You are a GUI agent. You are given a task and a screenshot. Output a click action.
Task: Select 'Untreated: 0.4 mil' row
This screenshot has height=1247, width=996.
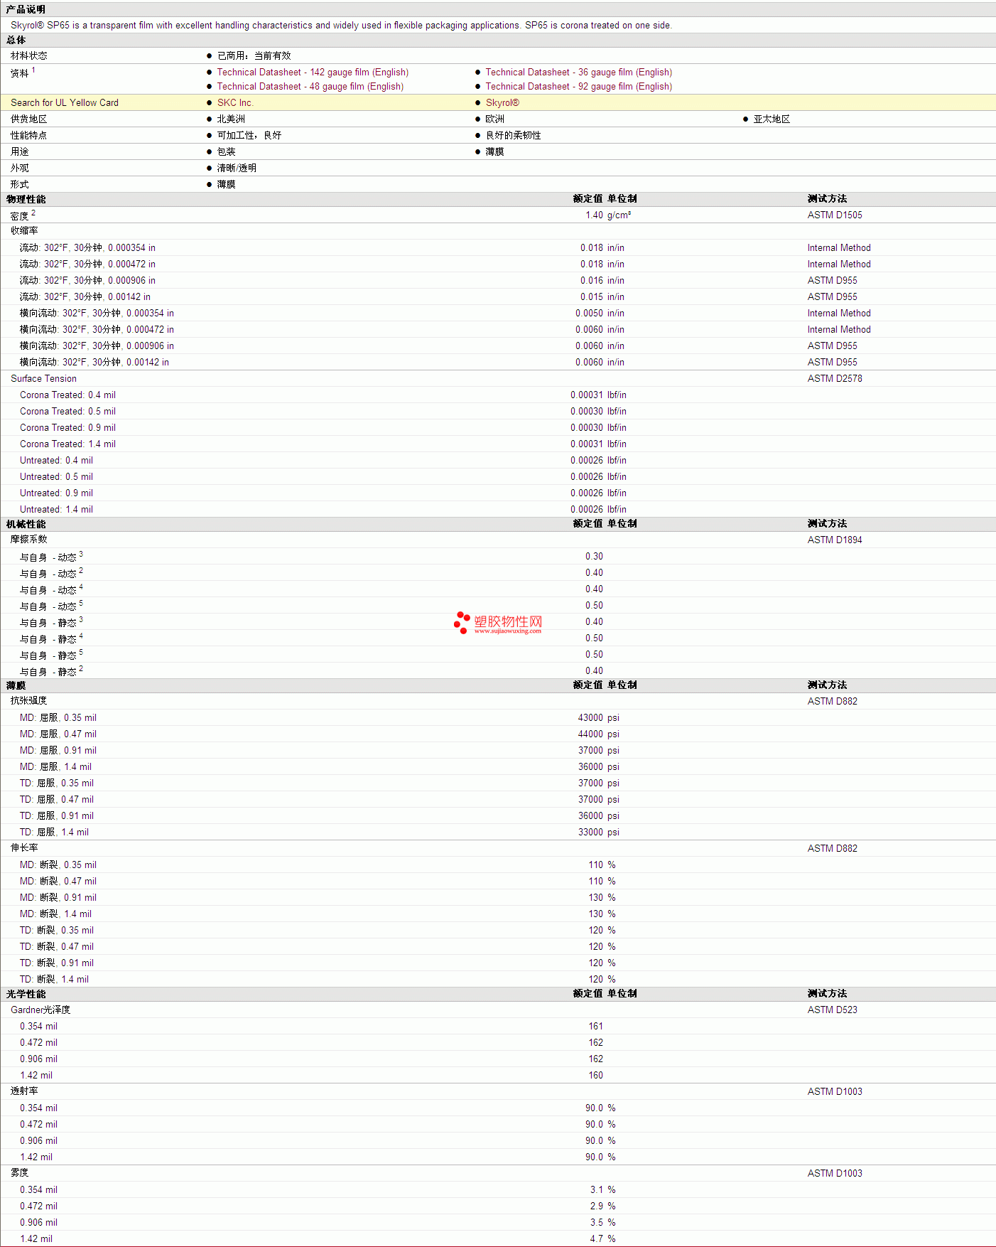[497, 460]
